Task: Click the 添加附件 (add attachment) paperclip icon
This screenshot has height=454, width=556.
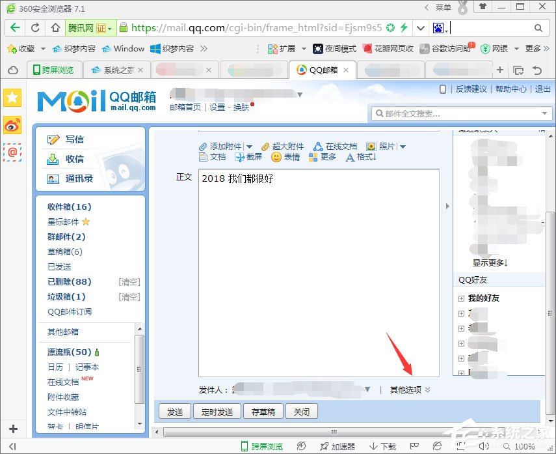Action: click(202, 147)
